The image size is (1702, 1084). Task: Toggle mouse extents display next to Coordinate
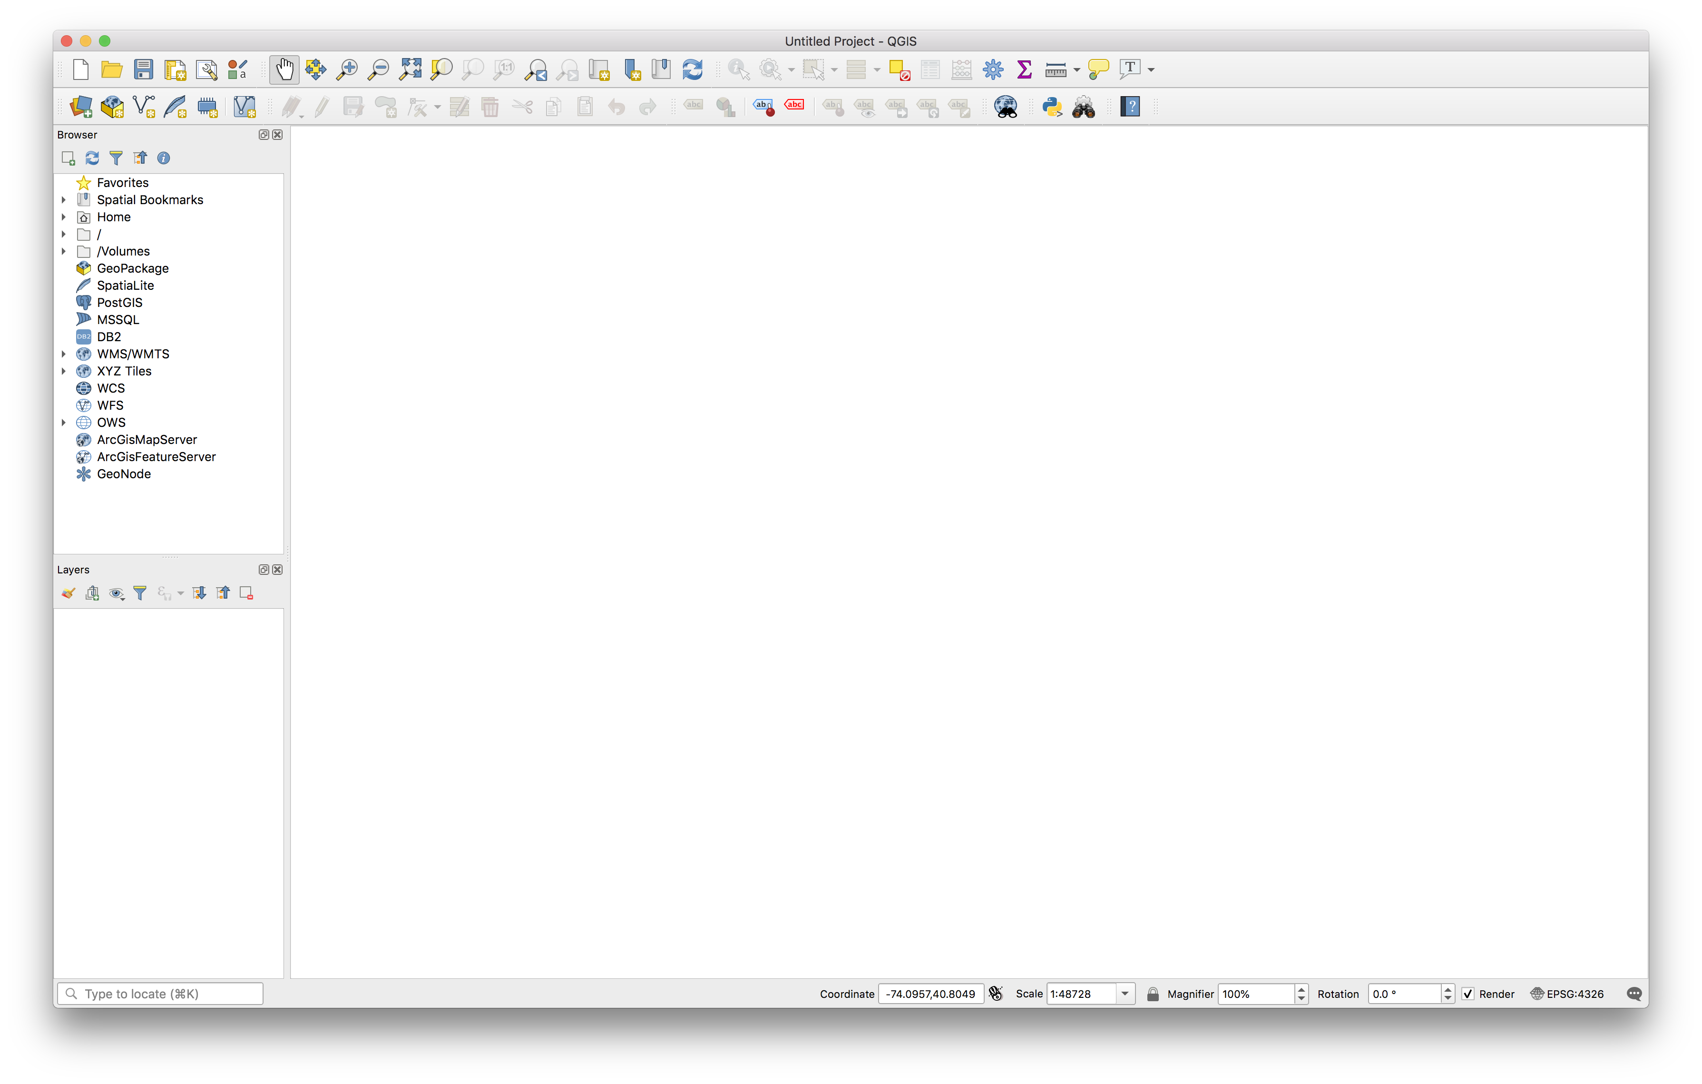[x=996, y=994]
